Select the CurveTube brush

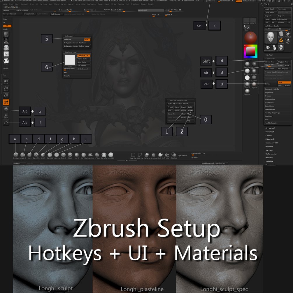point(104,155)
